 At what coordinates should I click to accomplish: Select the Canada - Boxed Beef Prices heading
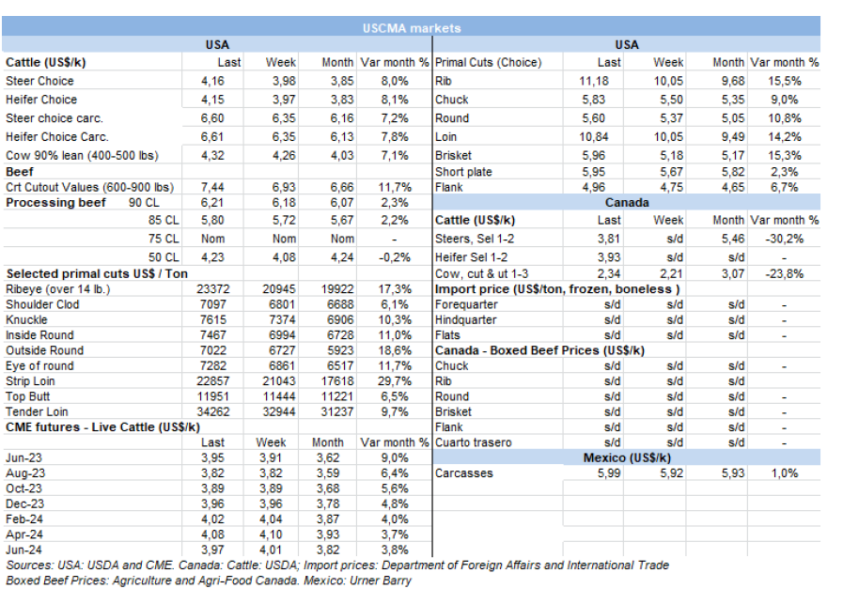pos(539,350)
